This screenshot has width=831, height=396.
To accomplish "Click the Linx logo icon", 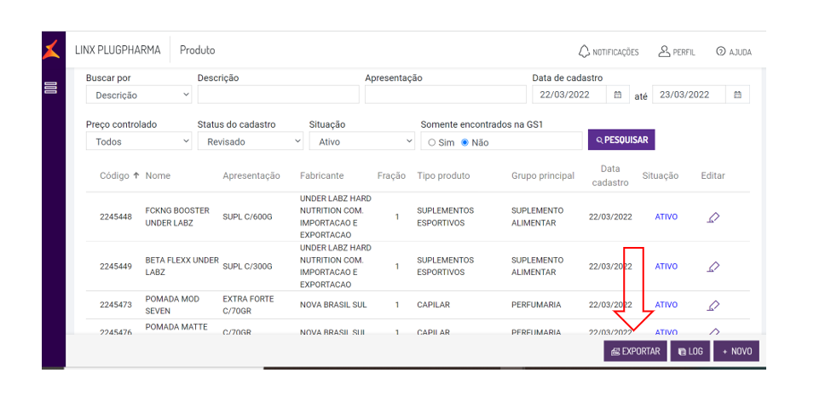I will (x=52, y=49).
